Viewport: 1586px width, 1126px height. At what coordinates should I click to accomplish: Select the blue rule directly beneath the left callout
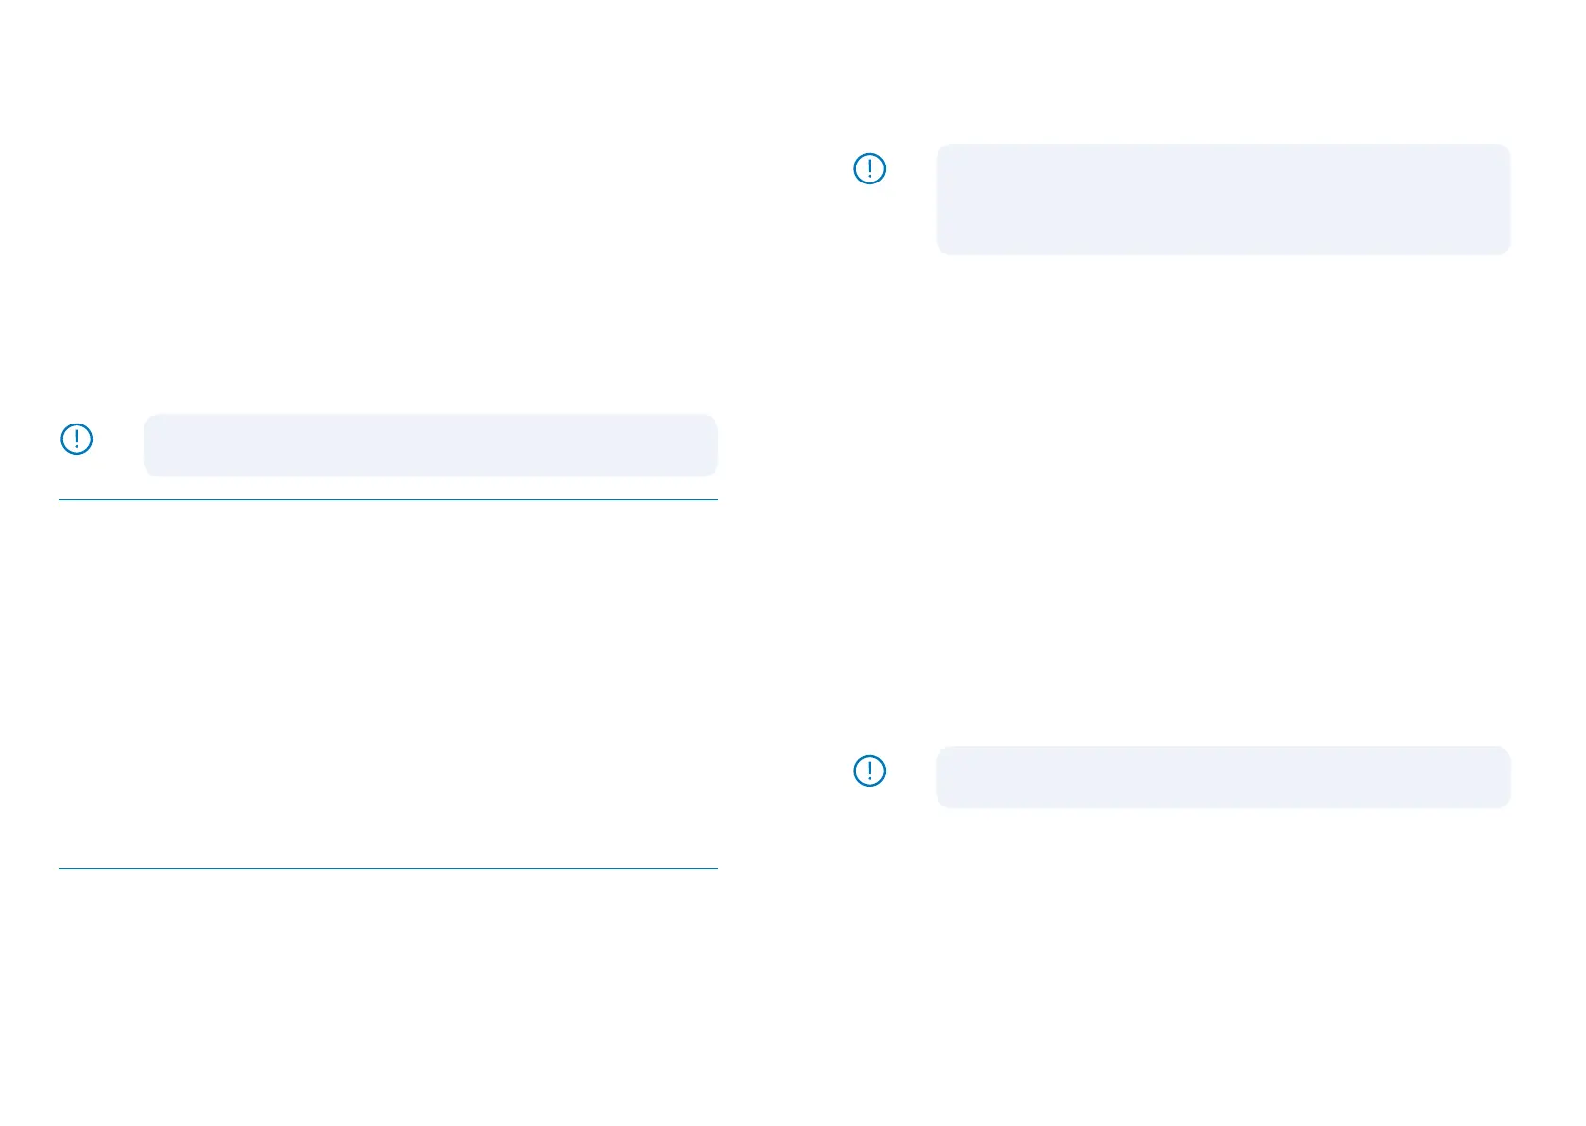click(388, 499)
